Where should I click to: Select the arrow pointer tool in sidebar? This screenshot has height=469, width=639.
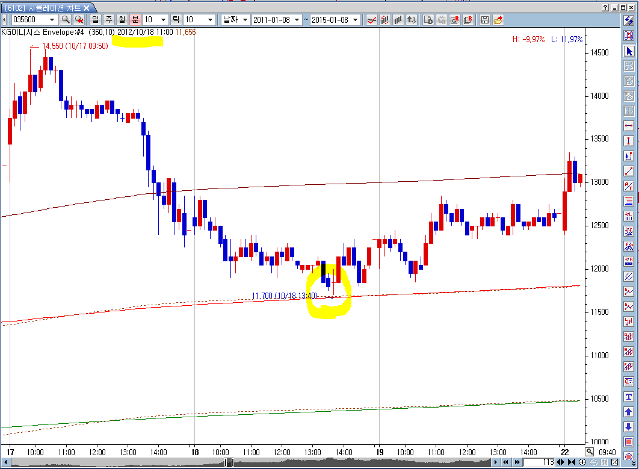coord(629,51)
